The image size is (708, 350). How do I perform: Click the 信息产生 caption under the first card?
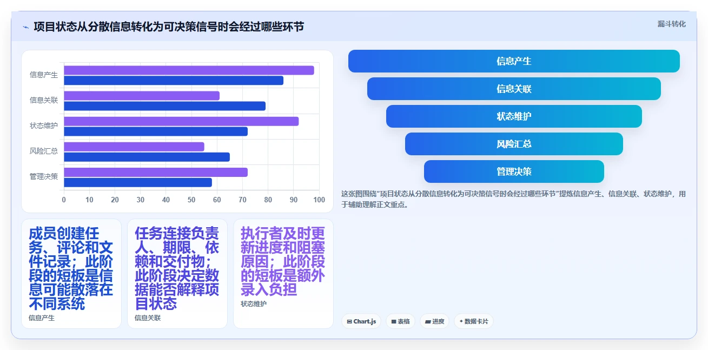click(x=42, y=318)
